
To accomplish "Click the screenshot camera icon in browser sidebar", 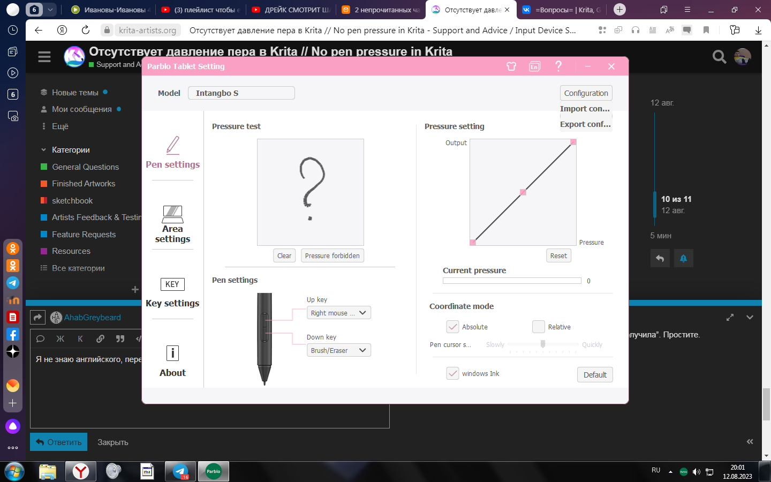I will pyautogui.click(x=13, y=116).
